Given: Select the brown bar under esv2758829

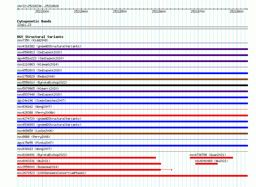Looking at the screenshot, I should (132, 79).
